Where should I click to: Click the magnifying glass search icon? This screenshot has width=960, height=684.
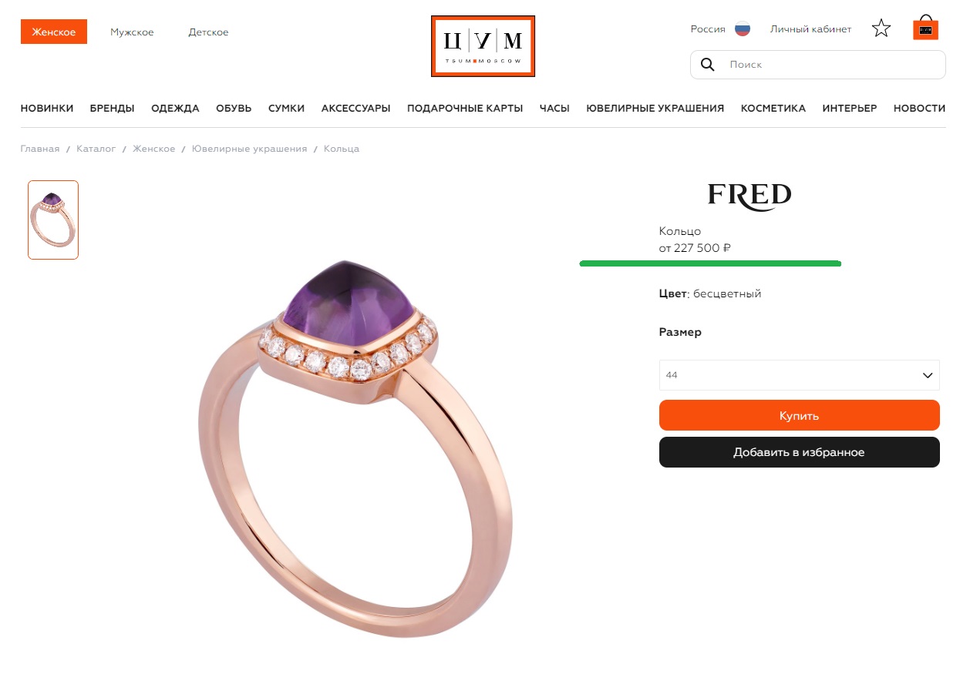pos(707,65)
